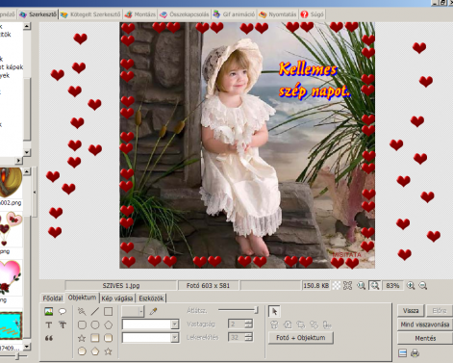Click the printer icon below Mentés
The image size is (453, 363).
(x=415, y=353)
